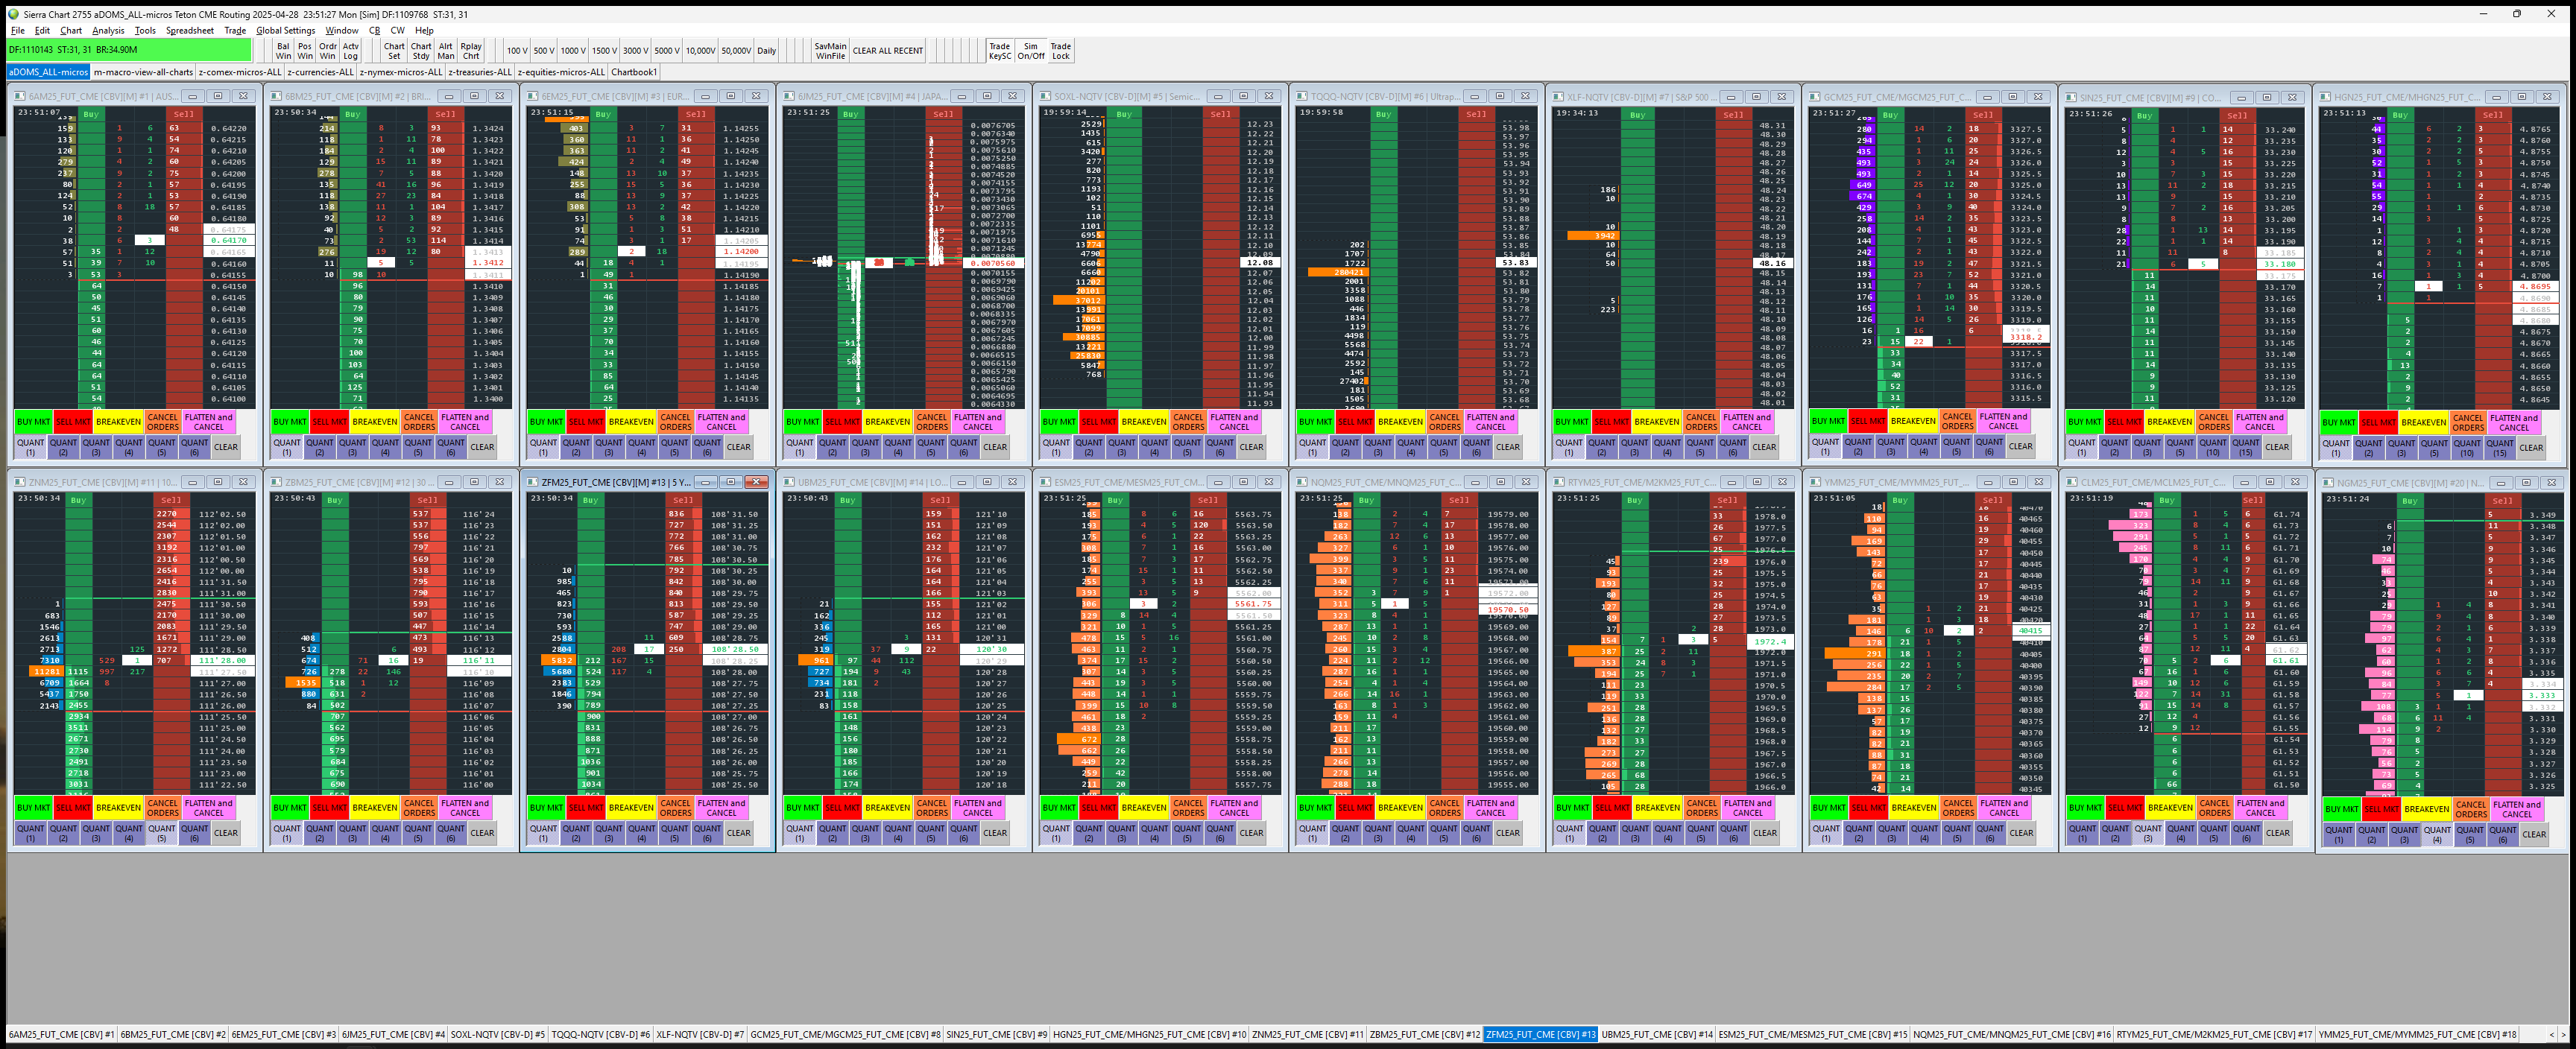Open the Ordr Win toolbar button
The width and height of the screenshot is (2576, 1049).
point(327,50)
